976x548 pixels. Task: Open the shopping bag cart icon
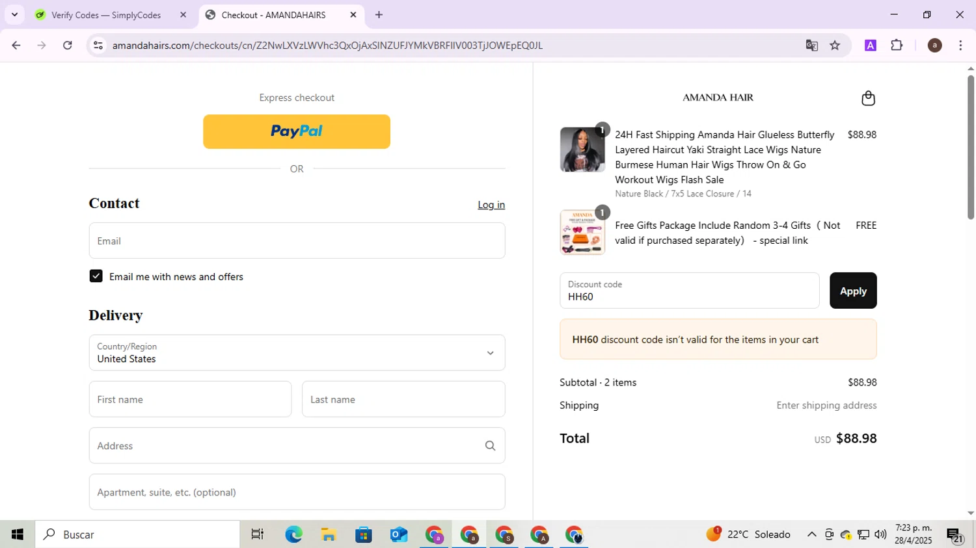click(868, 98)
